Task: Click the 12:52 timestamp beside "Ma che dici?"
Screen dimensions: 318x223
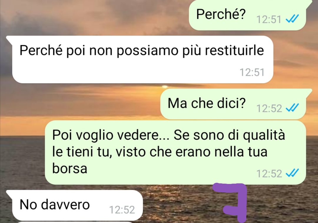Action: 269,108
